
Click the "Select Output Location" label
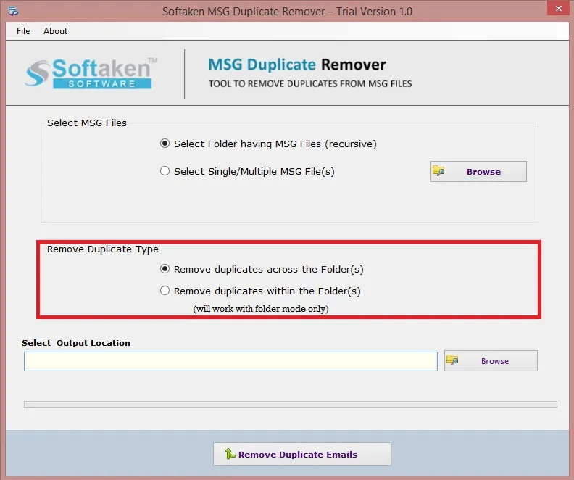[x=76, y=343]
